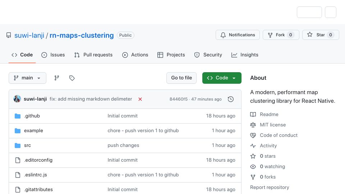Image resolution: width=345 pixels, height=194 pixels.
Task: Click the failed check red X icon
Action: pyautogui.click(x=140, y=99)
